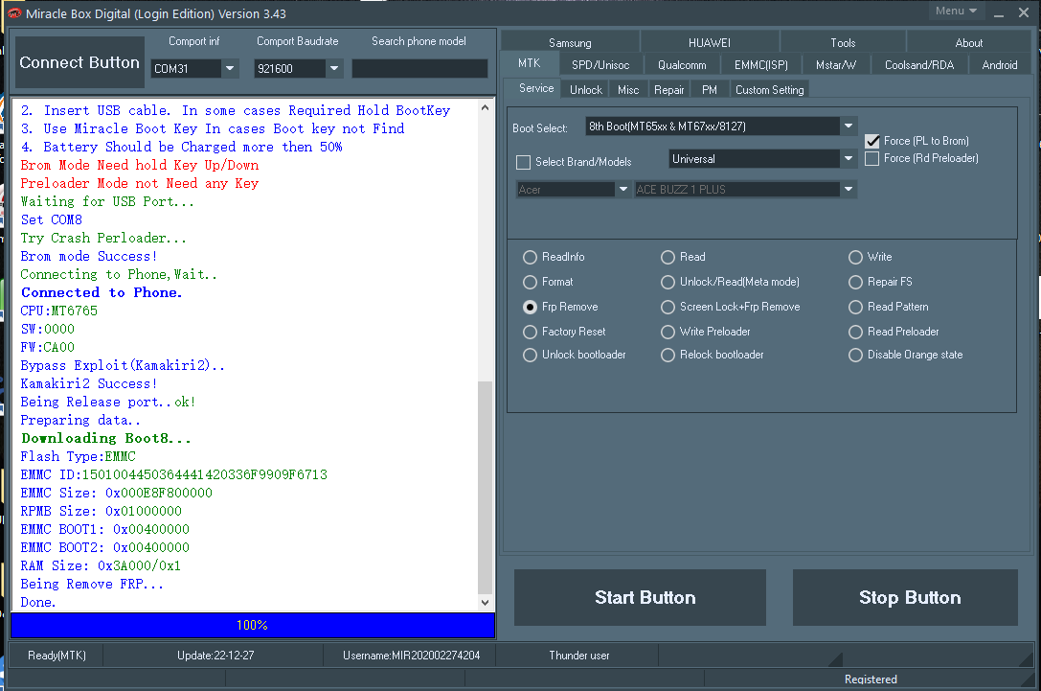Click the Stop Button

pyautogui.click(x=906, y=597)
